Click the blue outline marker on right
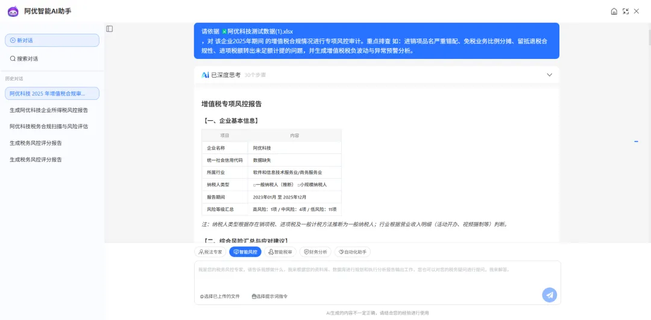Image resolution: width=651 pixels, height=320 pixels. click(636, 142)
